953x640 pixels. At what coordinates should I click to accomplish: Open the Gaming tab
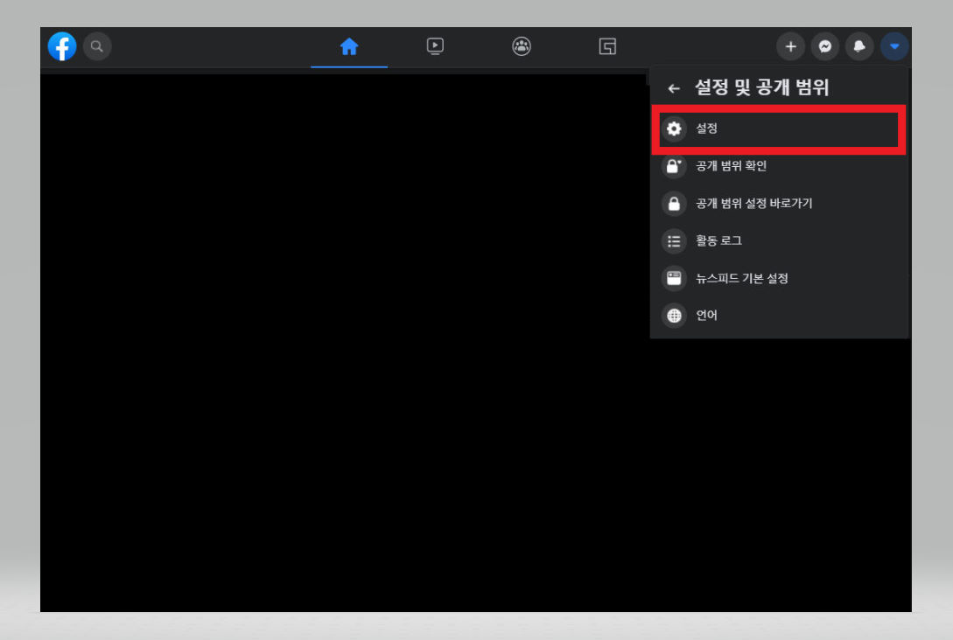(x=607, y=46)
